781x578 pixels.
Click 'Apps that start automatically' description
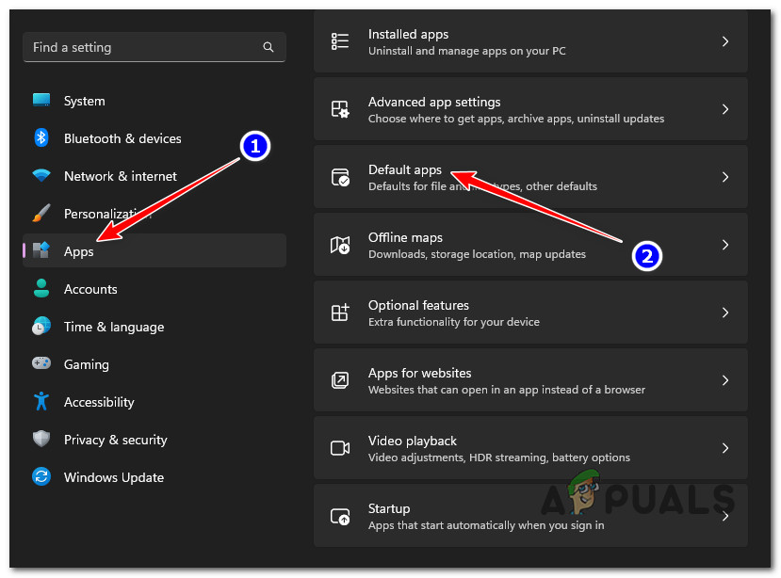click(x=486, y=525)
